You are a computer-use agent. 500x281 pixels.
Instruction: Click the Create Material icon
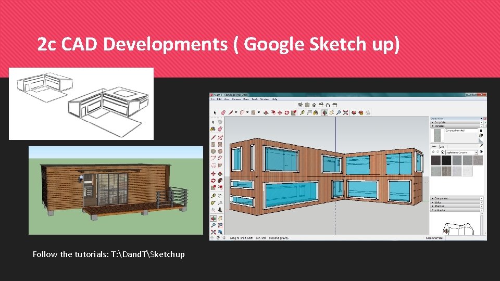pos(481,136)
